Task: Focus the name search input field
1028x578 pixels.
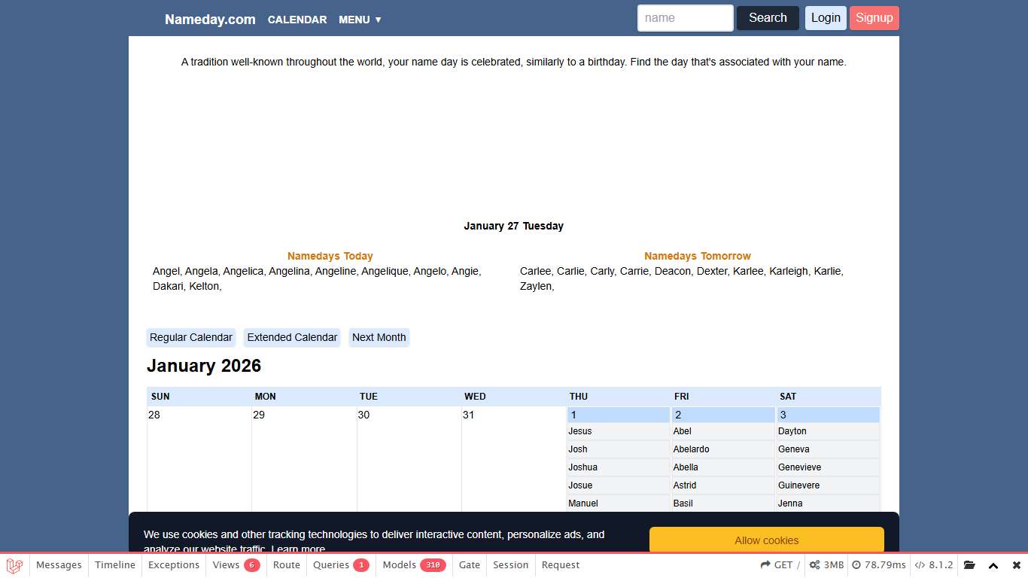Action: [685, 18]
